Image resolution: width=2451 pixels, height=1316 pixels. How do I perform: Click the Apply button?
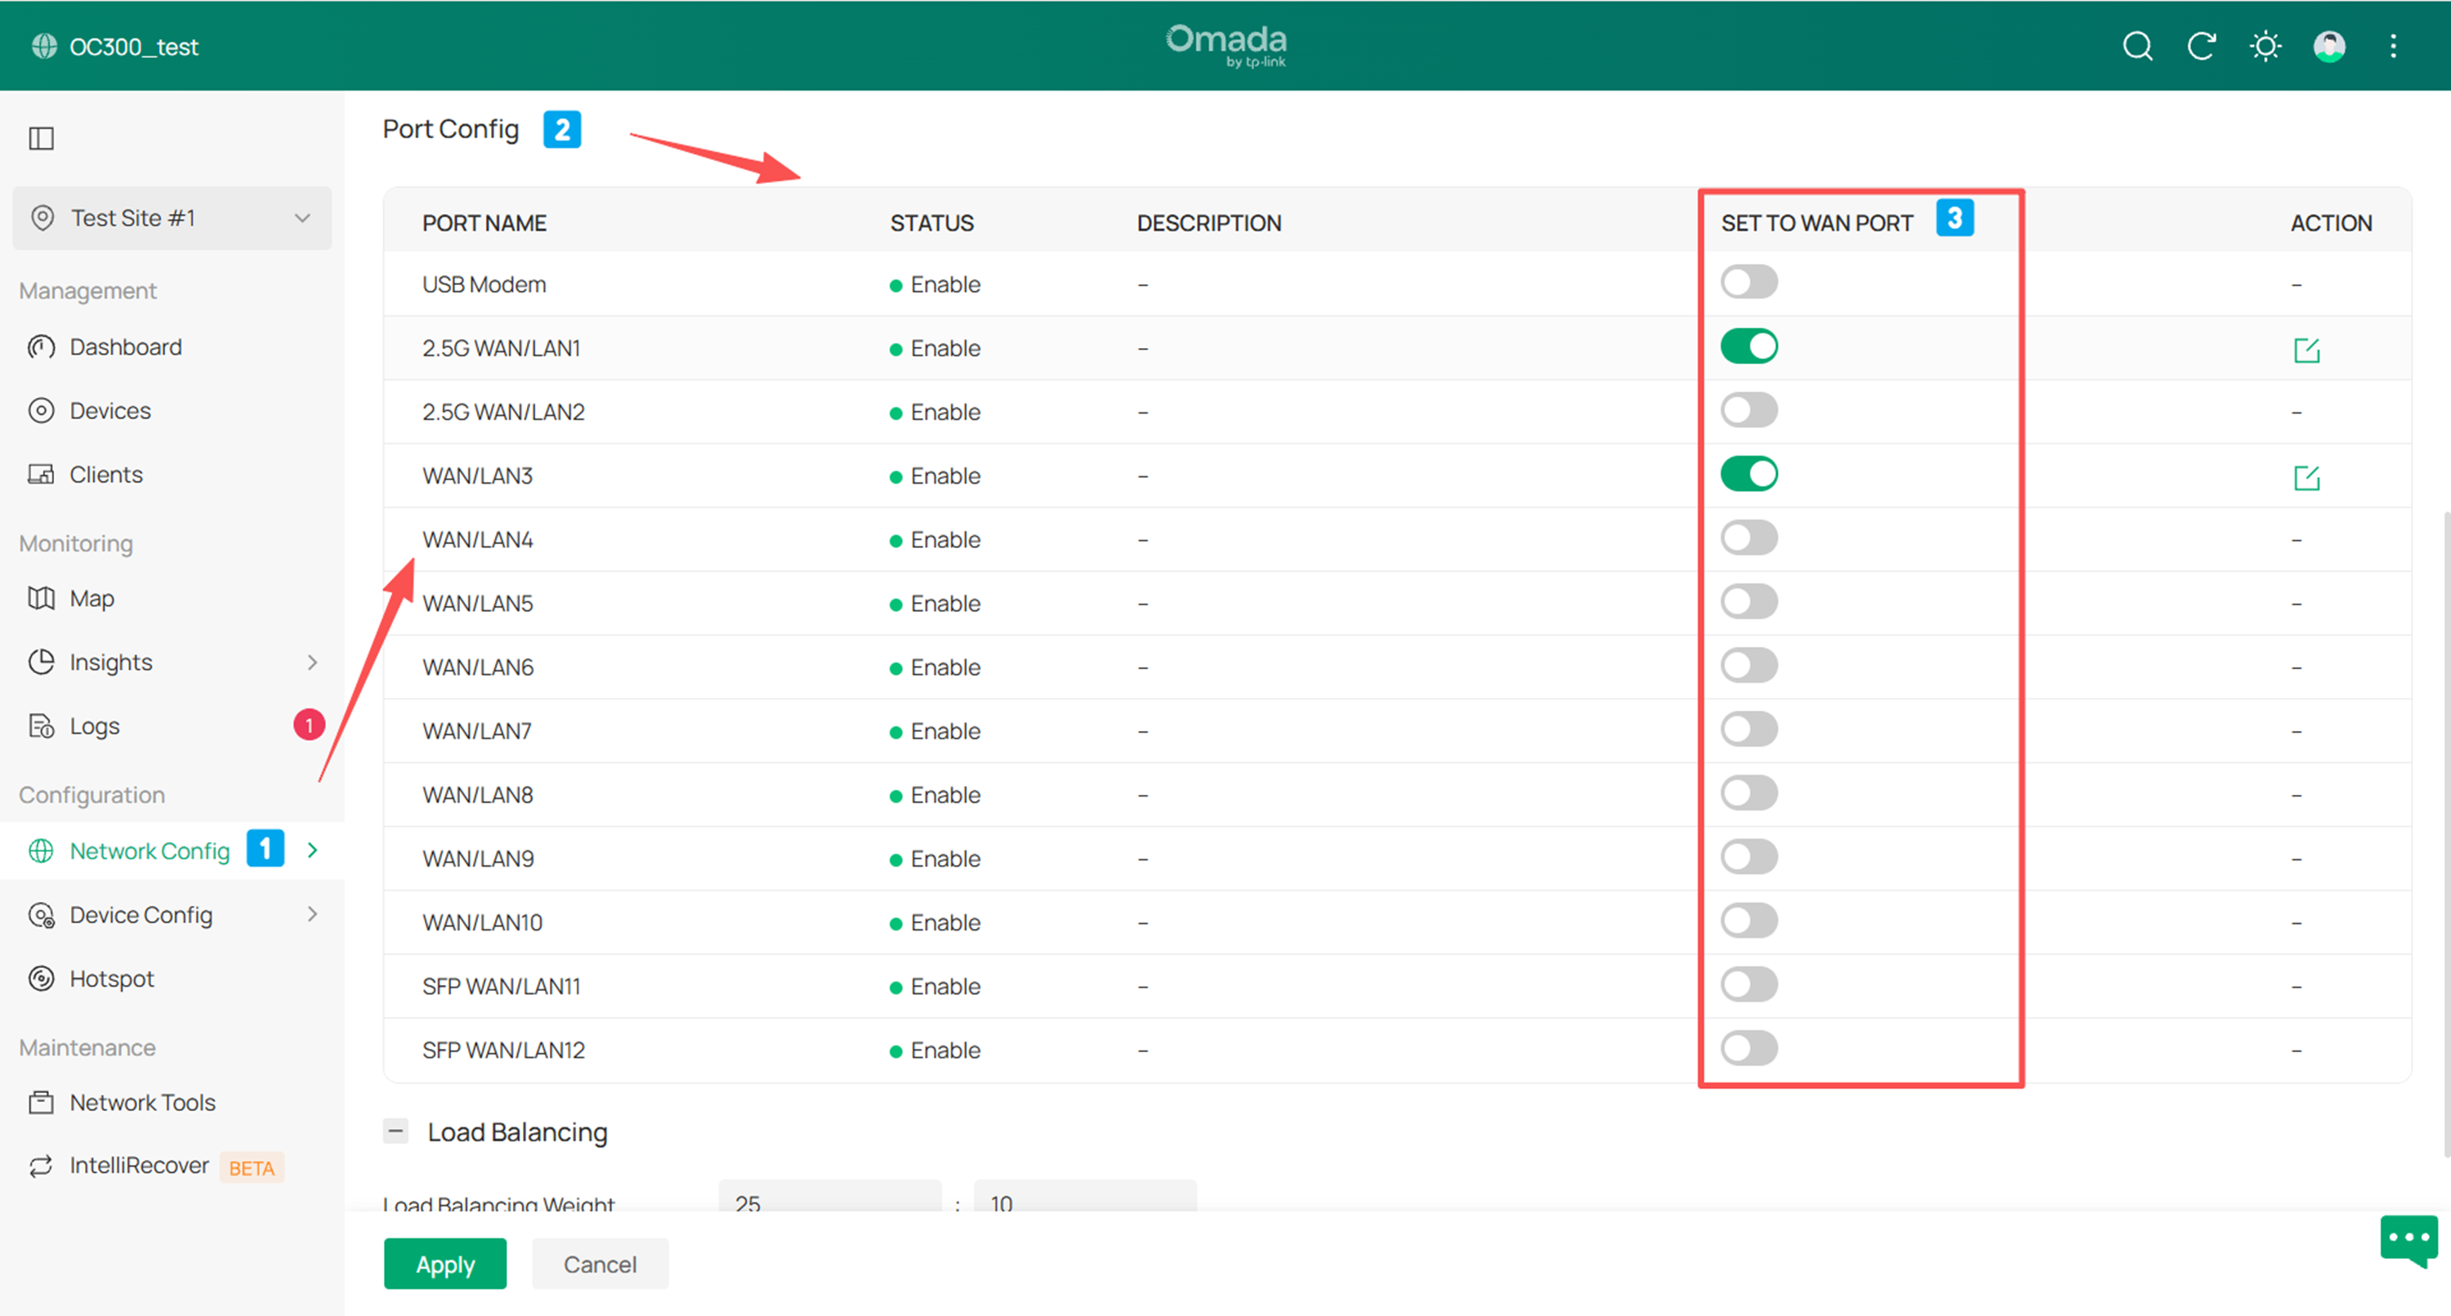[x=444, y=1264]
